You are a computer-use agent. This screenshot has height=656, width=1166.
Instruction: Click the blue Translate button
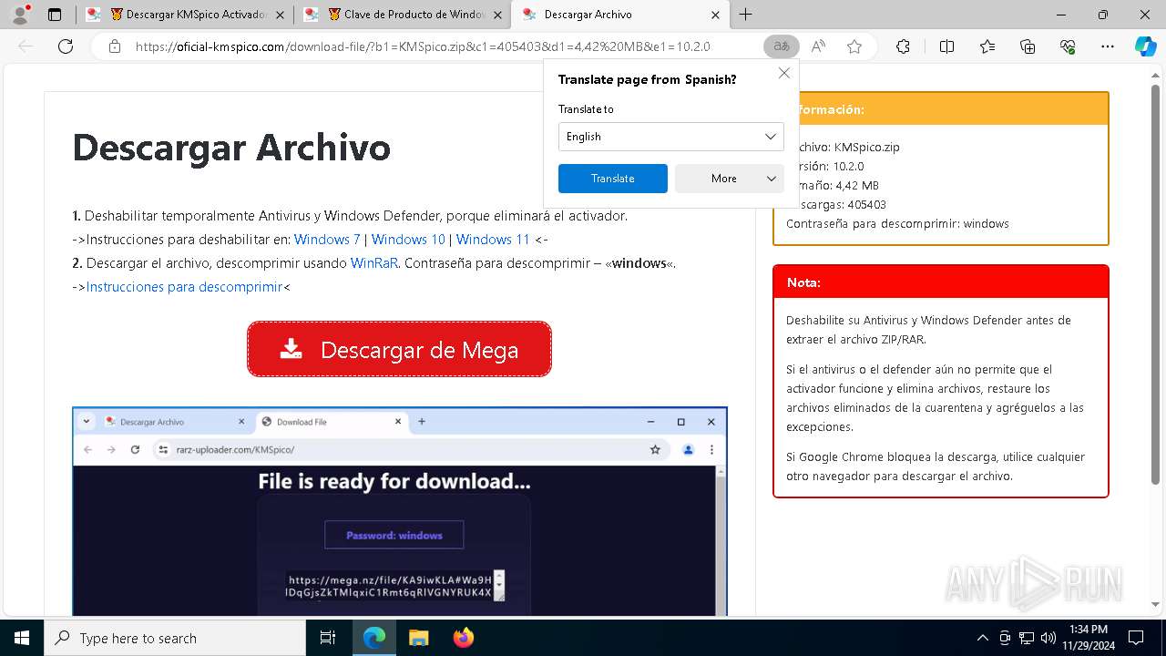[x=613, y=179]
